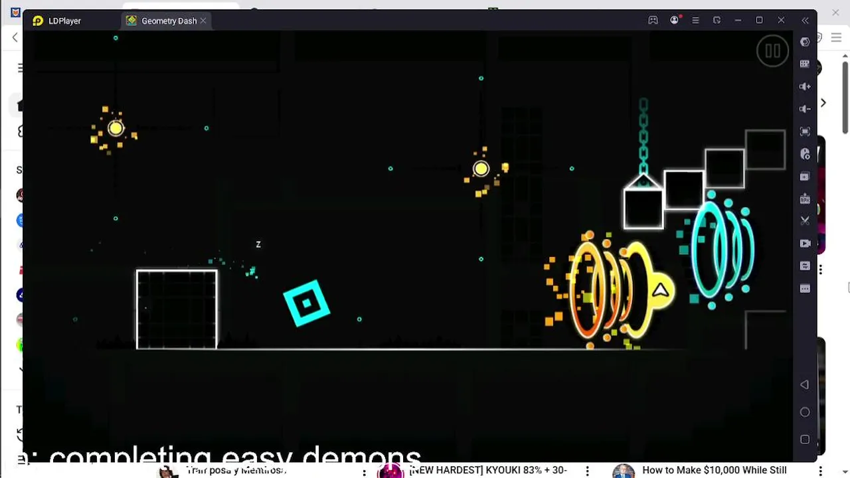Screen dimensions: 850x478
Task: Open LDPlayer settings hexagon icon
Action: (x=806, y=42)
